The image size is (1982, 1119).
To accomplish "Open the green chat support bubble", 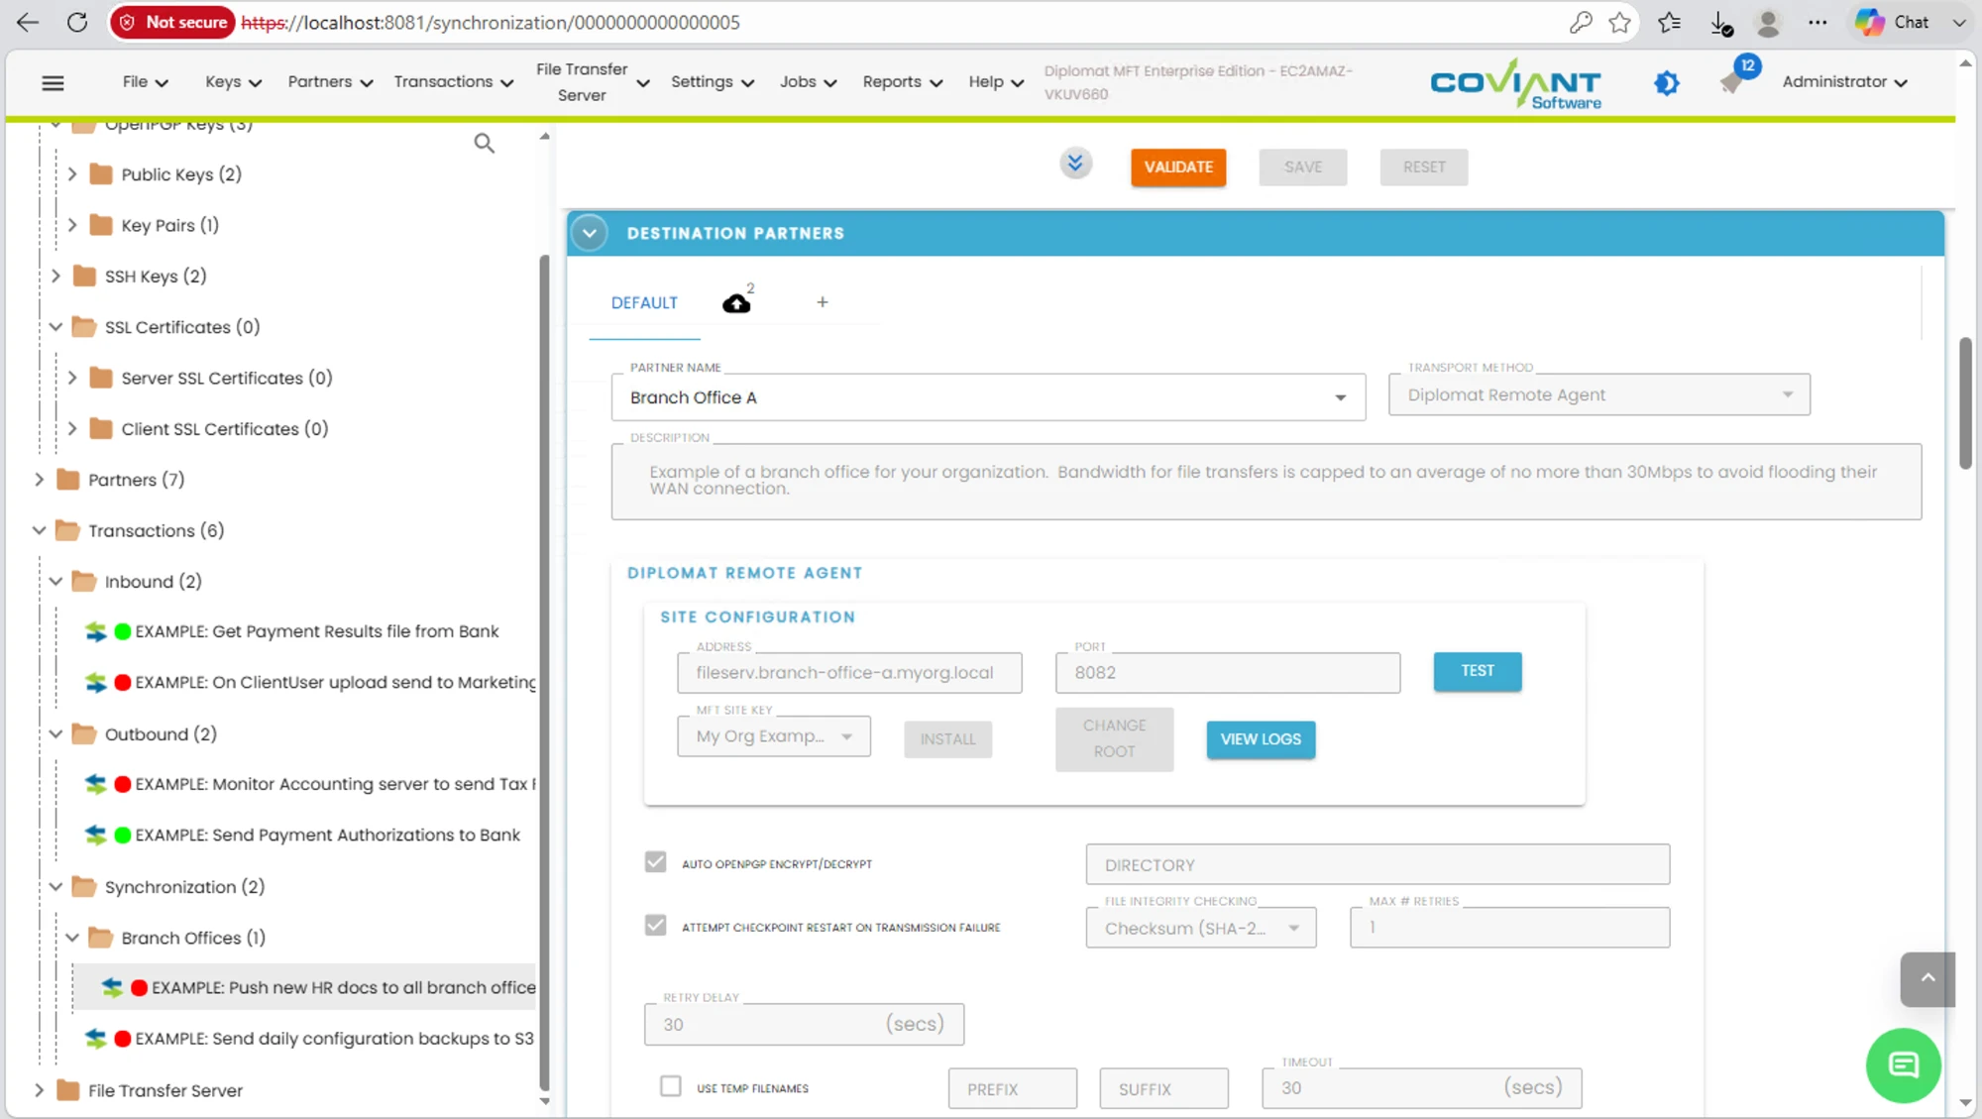I will [x=1903, y=1064].
